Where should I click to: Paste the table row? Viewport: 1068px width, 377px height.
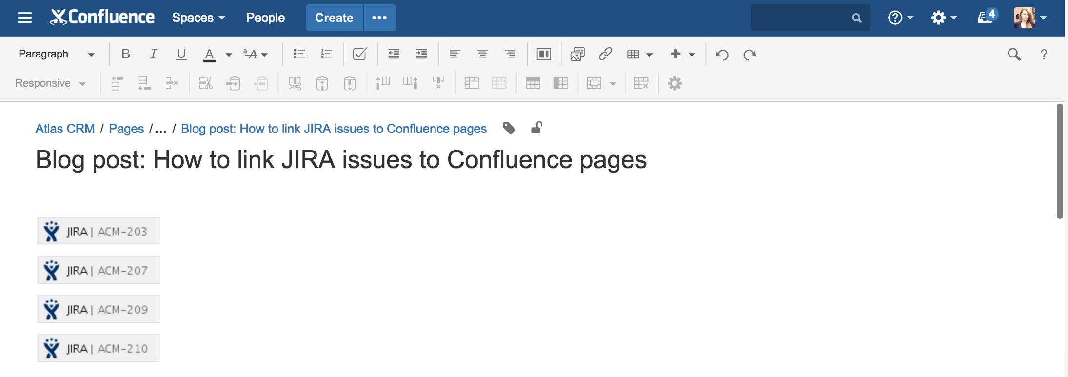(x=261, y=83)
